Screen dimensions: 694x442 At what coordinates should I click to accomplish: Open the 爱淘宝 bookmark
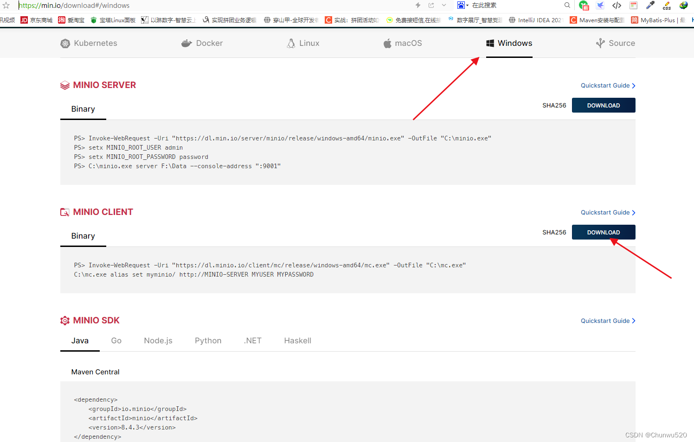[x=71, y=20]
